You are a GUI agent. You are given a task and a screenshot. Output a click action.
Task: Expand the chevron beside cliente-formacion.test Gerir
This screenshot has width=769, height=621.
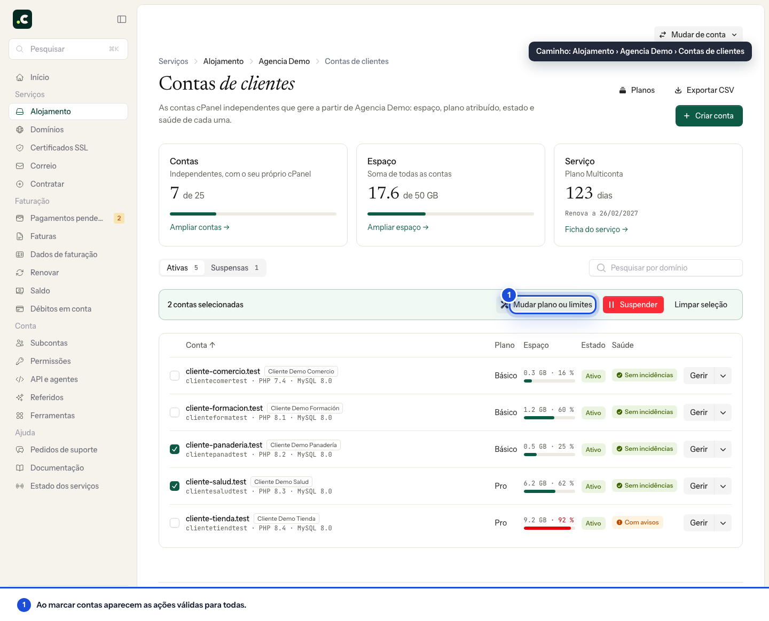[723, 412]
